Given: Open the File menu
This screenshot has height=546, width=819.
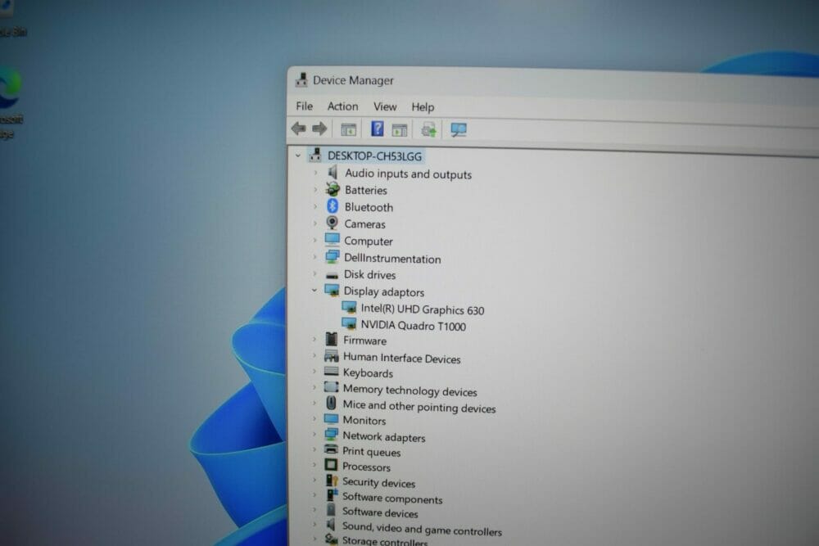Looking at the screenshot, I should 304,106.
